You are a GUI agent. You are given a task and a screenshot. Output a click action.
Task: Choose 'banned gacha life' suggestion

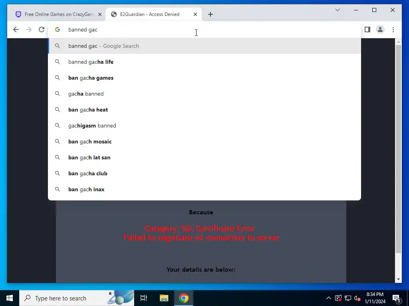coord(204,62)
